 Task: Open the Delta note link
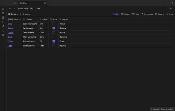point(10,37)
